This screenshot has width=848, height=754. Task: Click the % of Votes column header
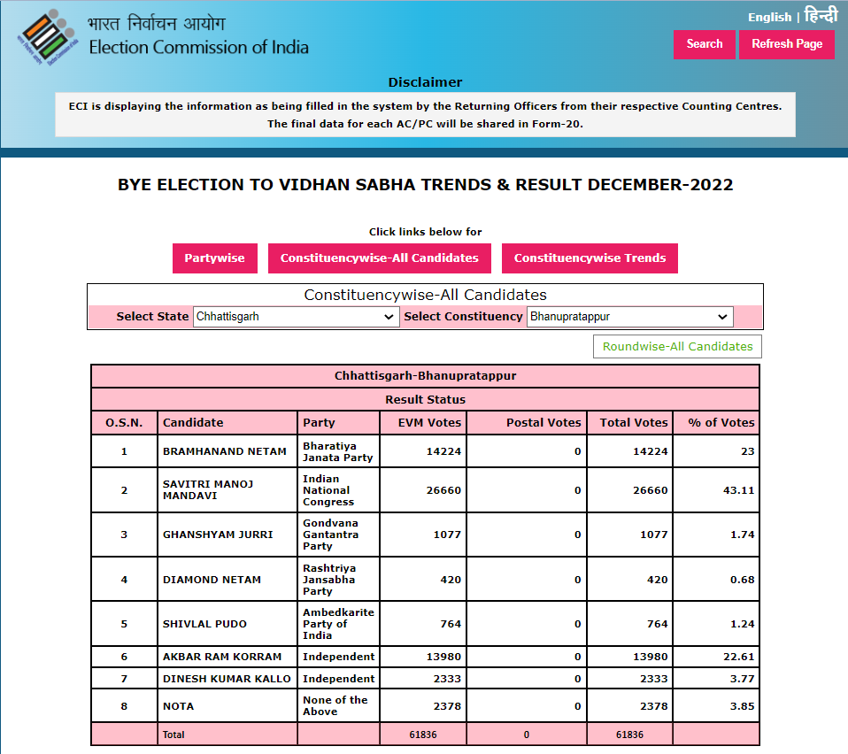pos(717,423)
